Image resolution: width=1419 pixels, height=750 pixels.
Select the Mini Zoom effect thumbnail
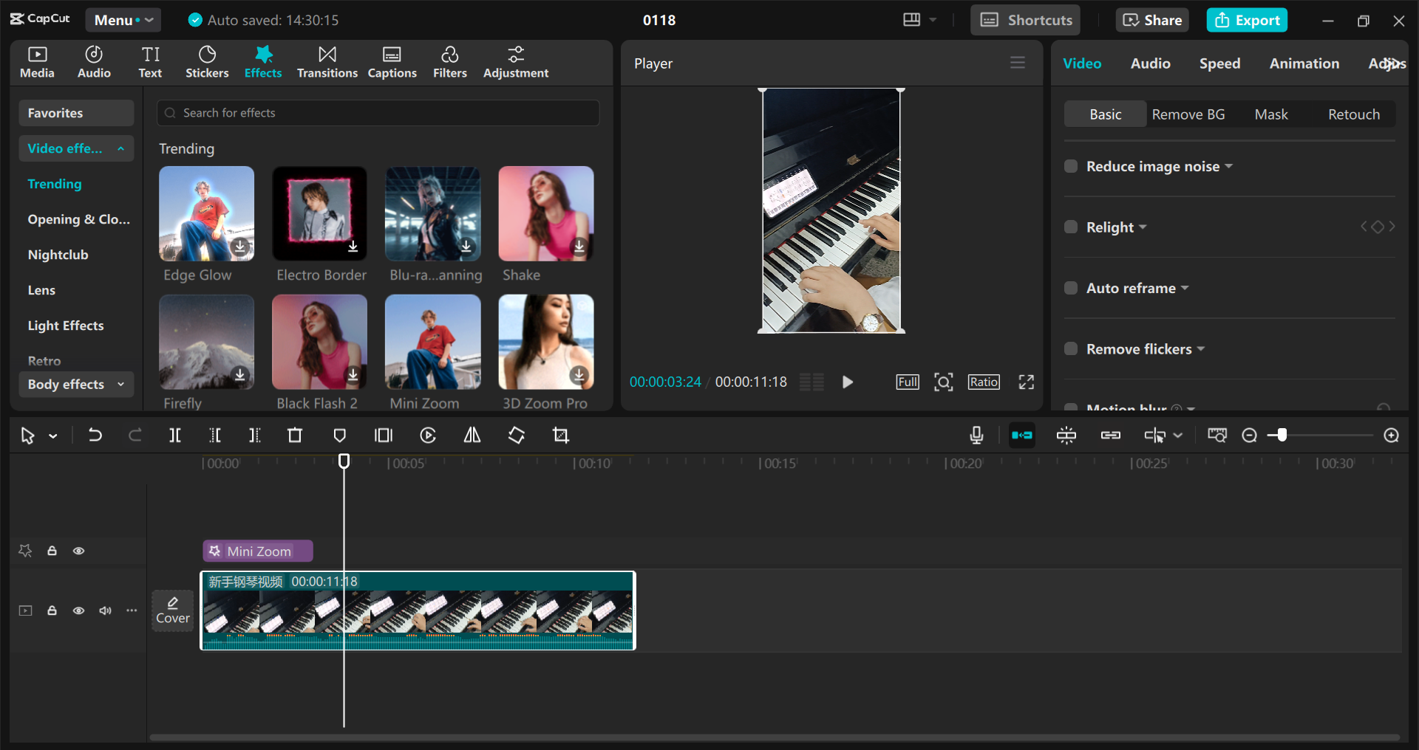pos(432,342)
